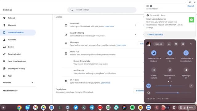The width and height of the screenshot is (197, 111).
Task: Clear all notifications
Action: tap(191, 6)
